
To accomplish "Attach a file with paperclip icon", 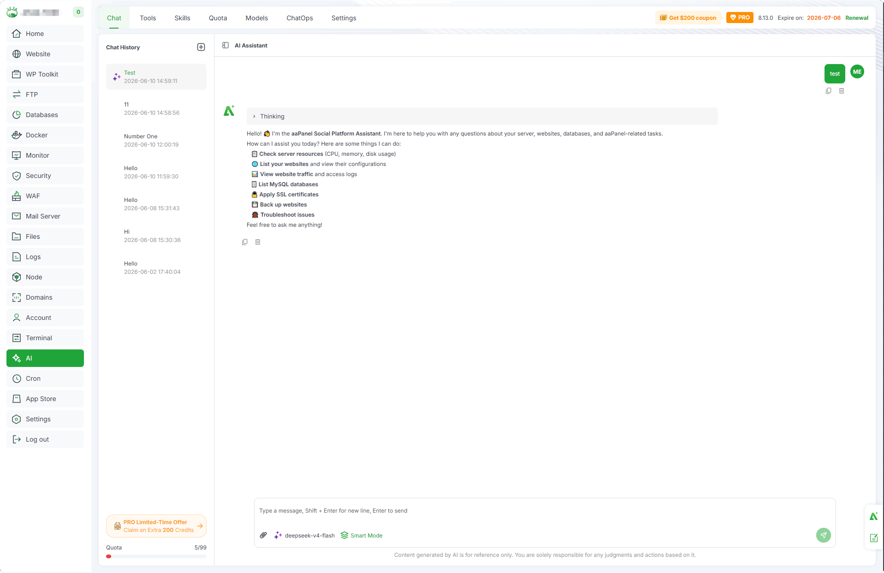I will click(x=263, y=535).
